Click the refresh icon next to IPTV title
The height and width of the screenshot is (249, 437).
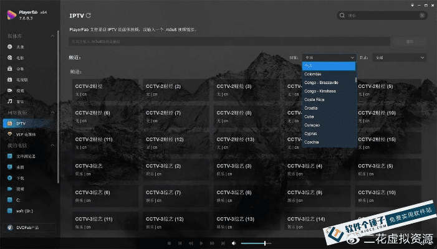pyautogui.click(x=89, y=16)
